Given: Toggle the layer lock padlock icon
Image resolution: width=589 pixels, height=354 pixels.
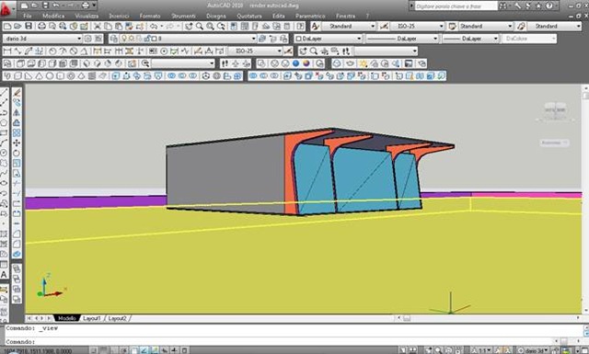Looking at the screenshot, I should tap(148, 39).
